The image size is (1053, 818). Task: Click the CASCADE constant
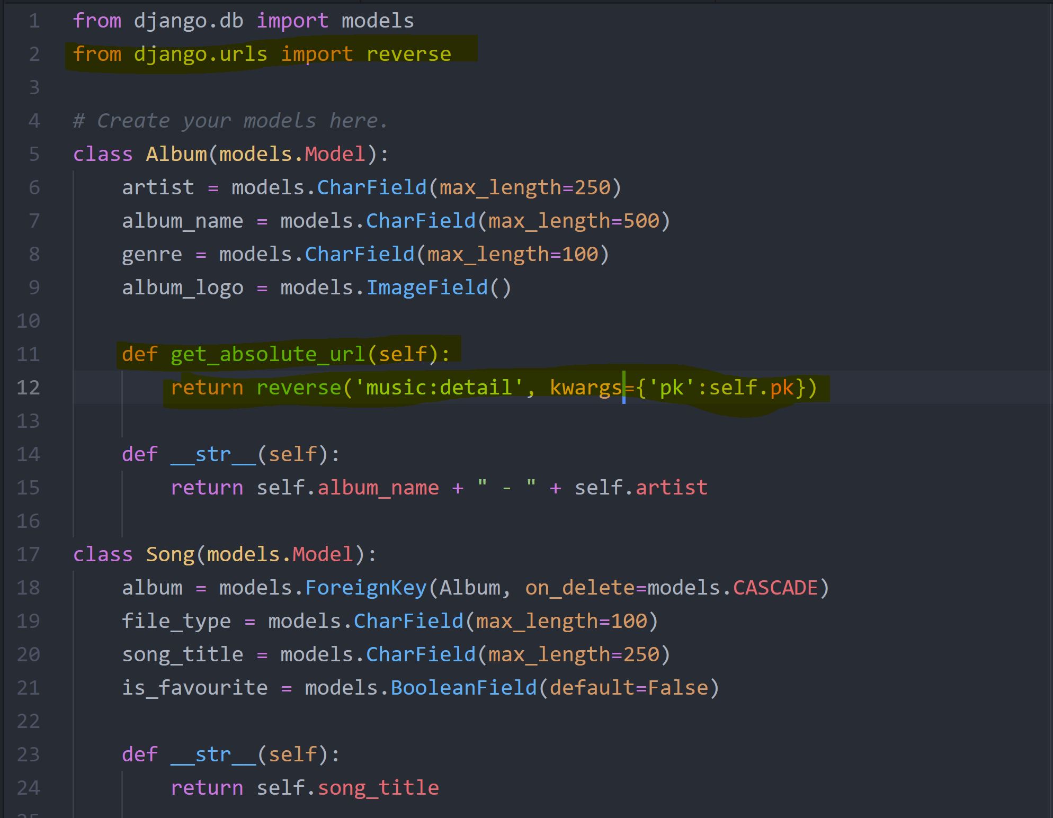tap(775, 588)
